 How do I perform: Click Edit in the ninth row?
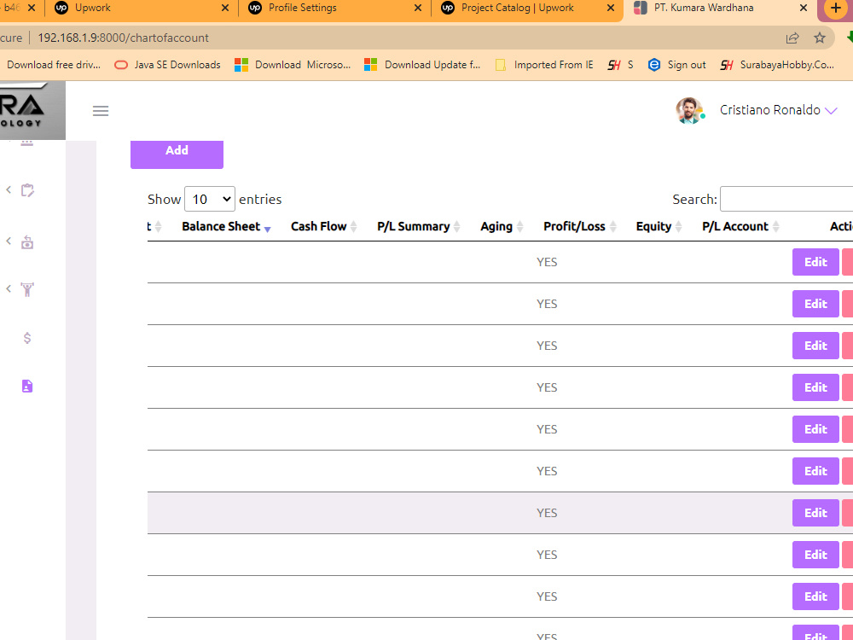point(815,596)
